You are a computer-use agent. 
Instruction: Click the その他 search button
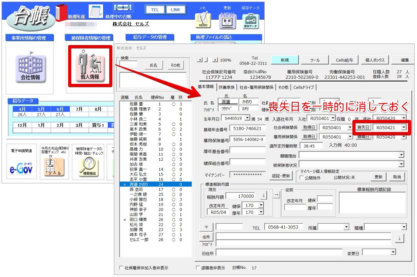(175, 65)
